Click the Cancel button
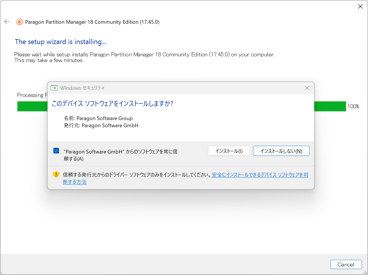 point(346,264)
